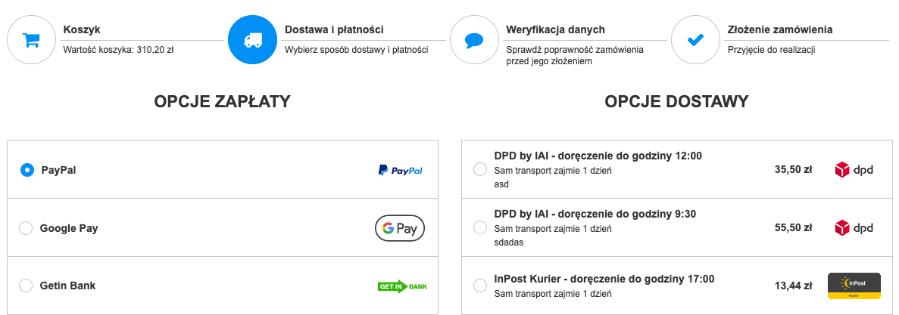Choose DPD delivery by 9:30 radio
This screenshot has height=315, width=899.
480,227
